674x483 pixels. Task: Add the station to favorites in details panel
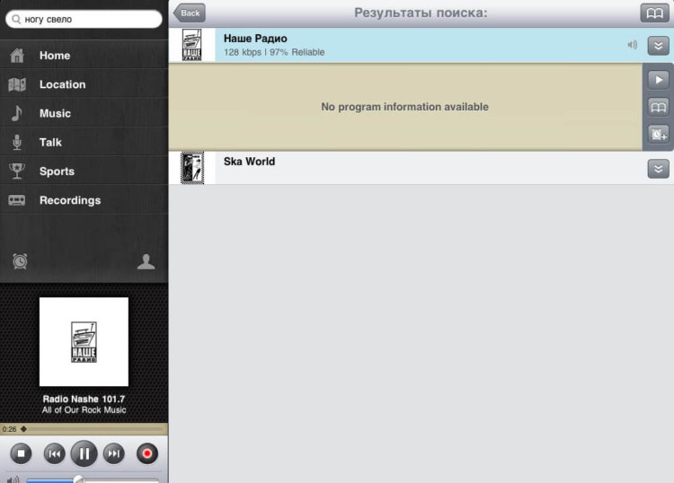(x=658, y=107)
